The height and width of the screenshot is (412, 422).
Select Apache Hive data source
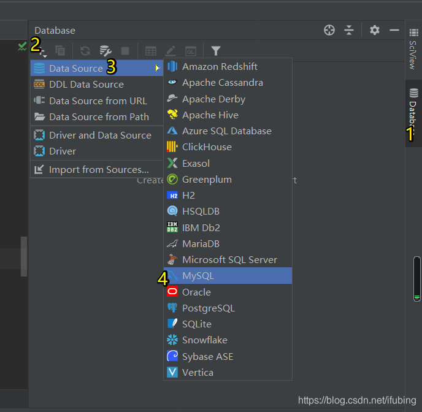[228, 115]
